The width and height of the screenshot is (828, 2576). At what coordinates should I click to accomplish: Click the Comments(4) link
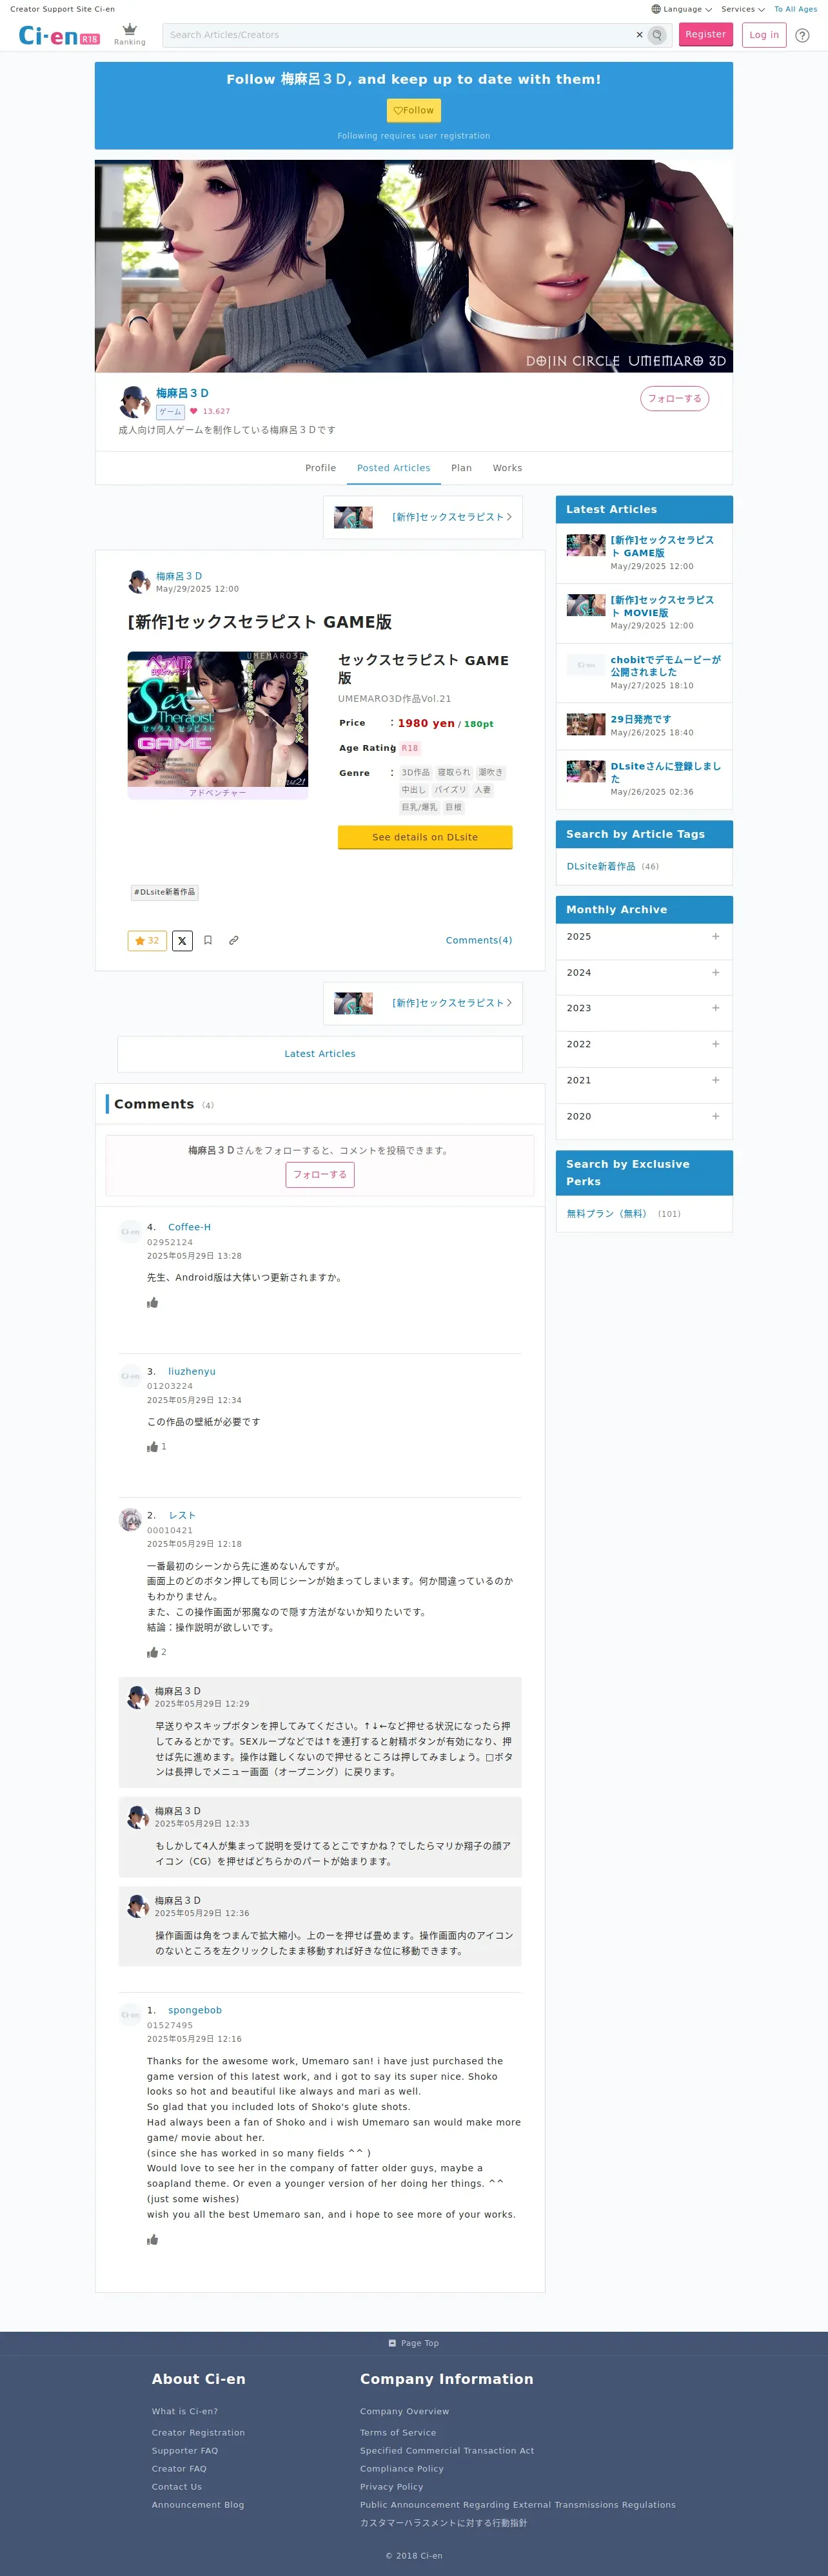pos(478,940)
